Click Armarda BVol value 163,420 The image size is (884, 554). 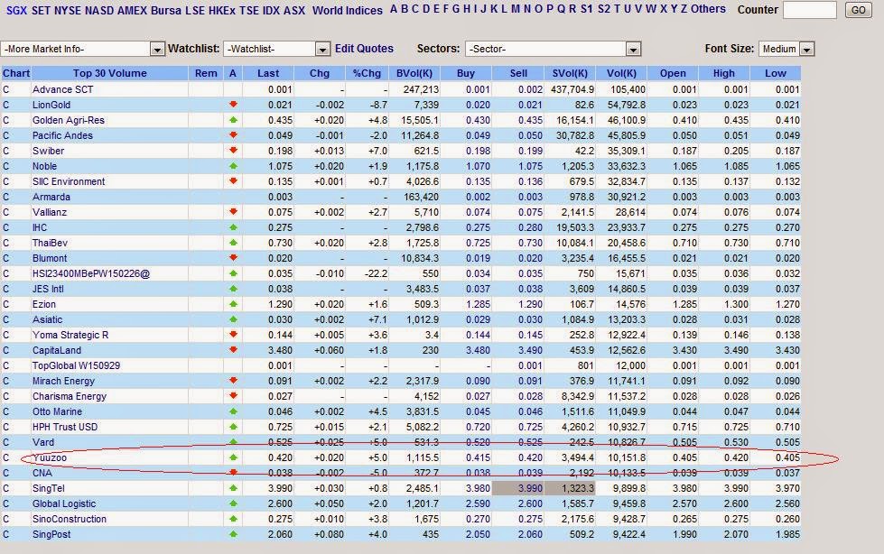click(x=421, y=197)
